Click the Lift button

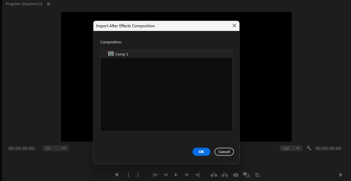tap(214, 175)
